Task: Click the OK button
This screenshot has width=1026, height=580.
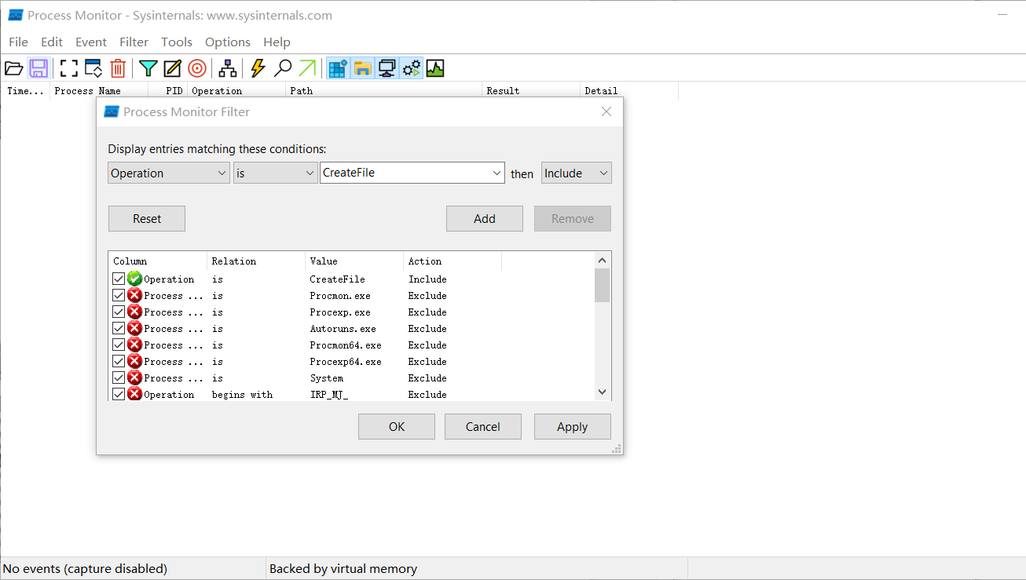Action: (397, 427)
